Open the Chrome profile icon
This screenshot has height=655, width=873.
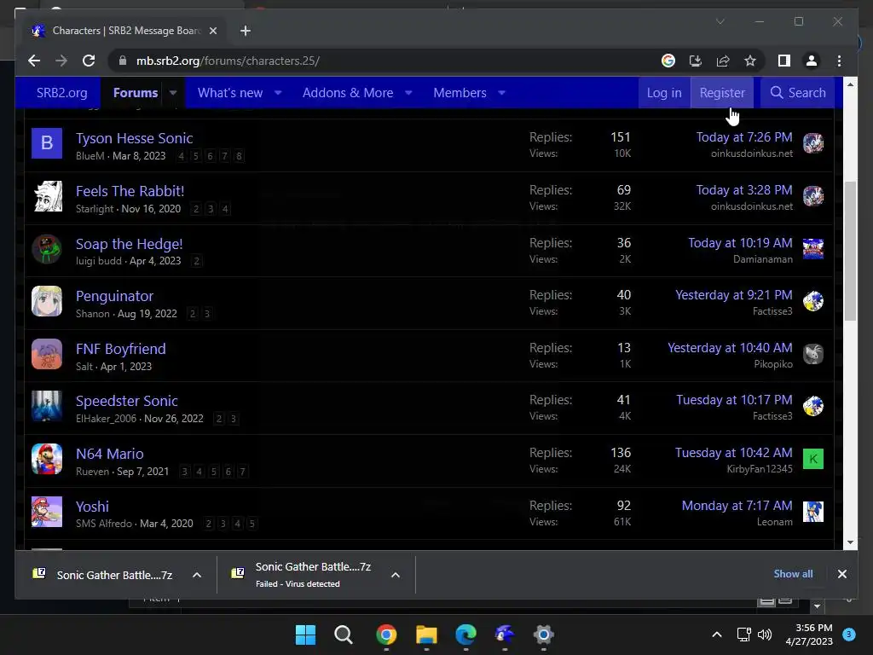tap(812, 61)
